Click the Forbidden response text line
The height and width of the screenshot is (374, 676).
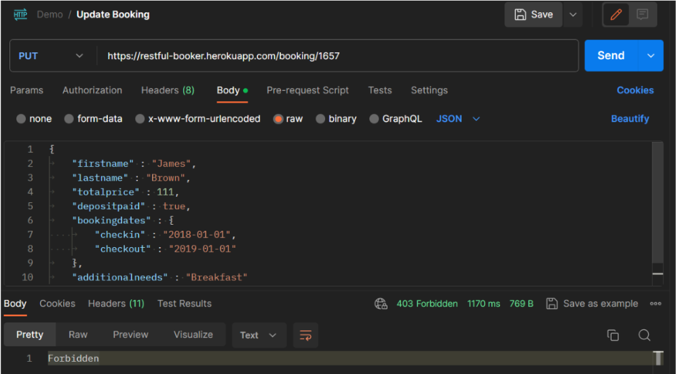pyautogui.click(x=73, y=358)
